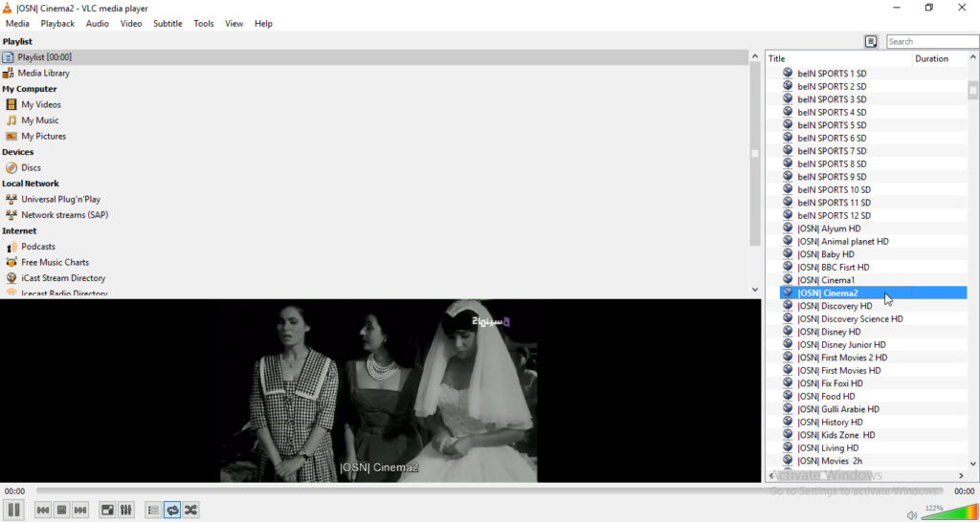Click the playlist Search field
Viewport: 980px width, 522px height.
[x=931, y=42]
